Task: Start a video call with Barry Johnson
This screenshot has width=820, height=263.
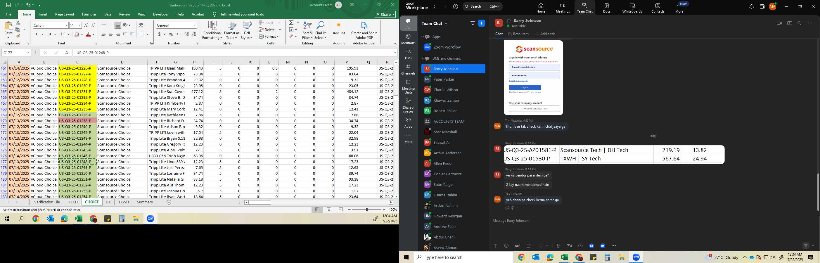Action: [779, 23]
